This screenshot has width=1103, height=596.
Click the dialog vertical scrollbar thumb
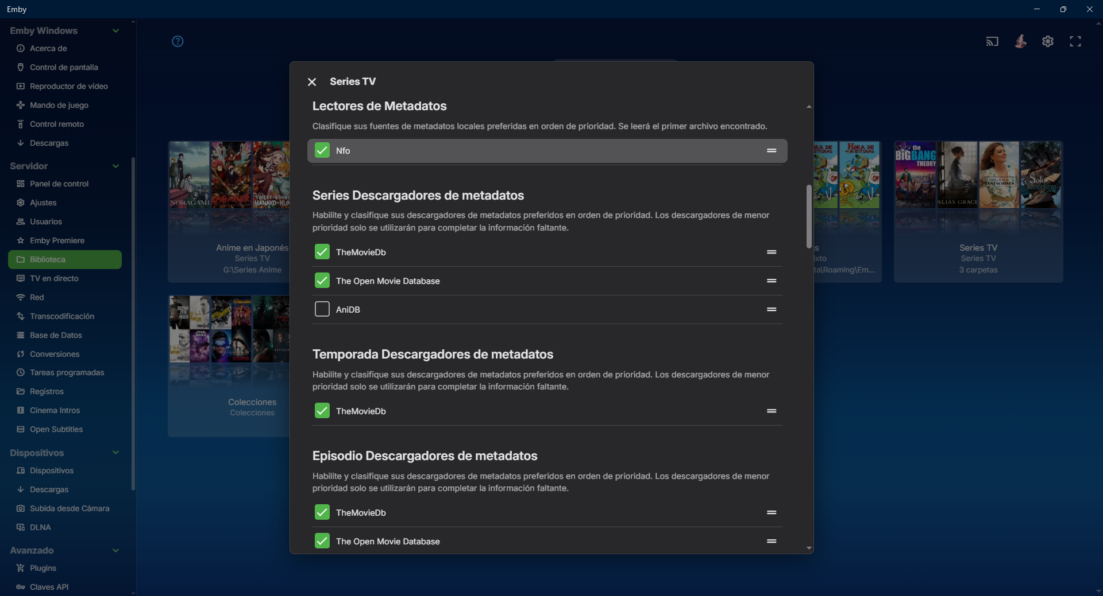[x=809, y=216]
